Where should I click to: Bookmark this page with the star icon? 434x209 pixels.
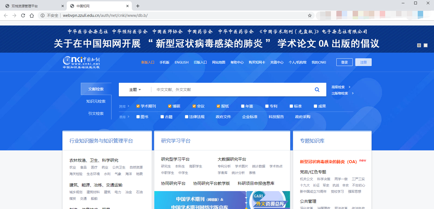coord(310,15)
